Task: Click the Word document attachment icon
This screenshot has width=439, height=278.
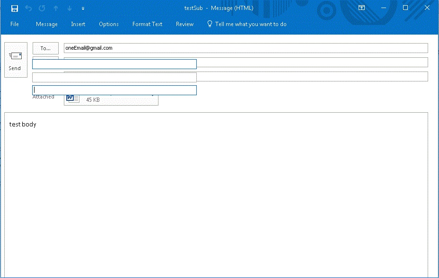Action: pyautogui.click(x=73, y=99)
